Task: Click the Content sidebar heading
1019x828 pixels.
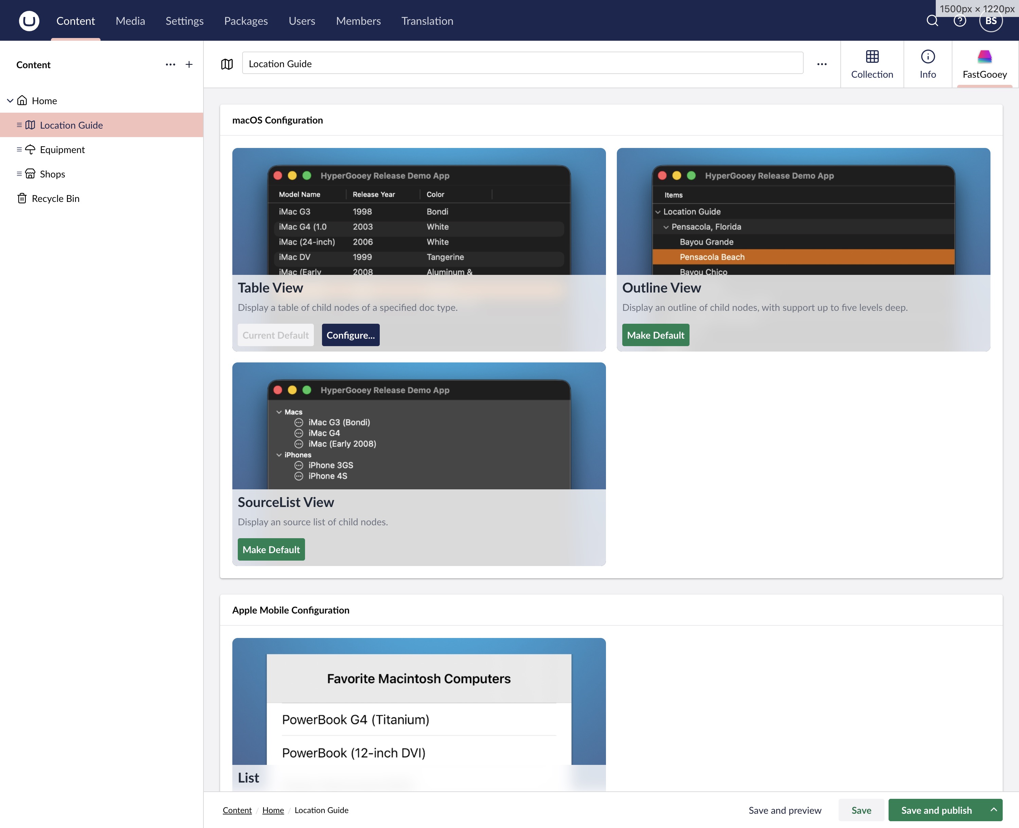Action: point(33,64)
